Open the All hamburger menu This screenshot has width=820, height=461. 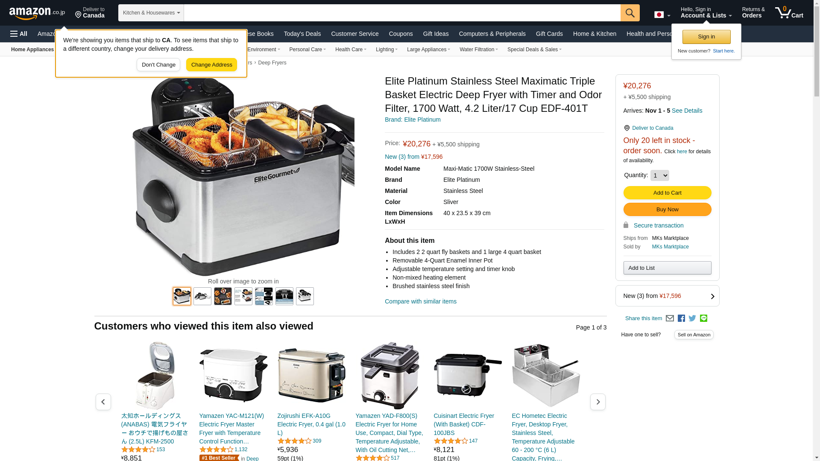[x=19, y=34]
